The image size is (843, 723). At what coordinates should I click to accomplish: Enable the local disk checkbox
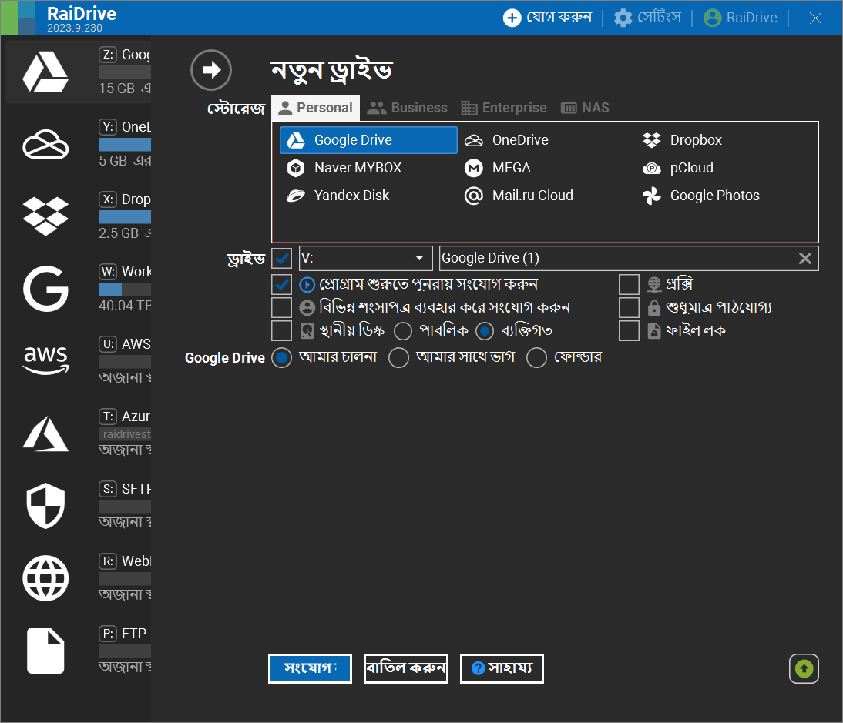[282, 331]
